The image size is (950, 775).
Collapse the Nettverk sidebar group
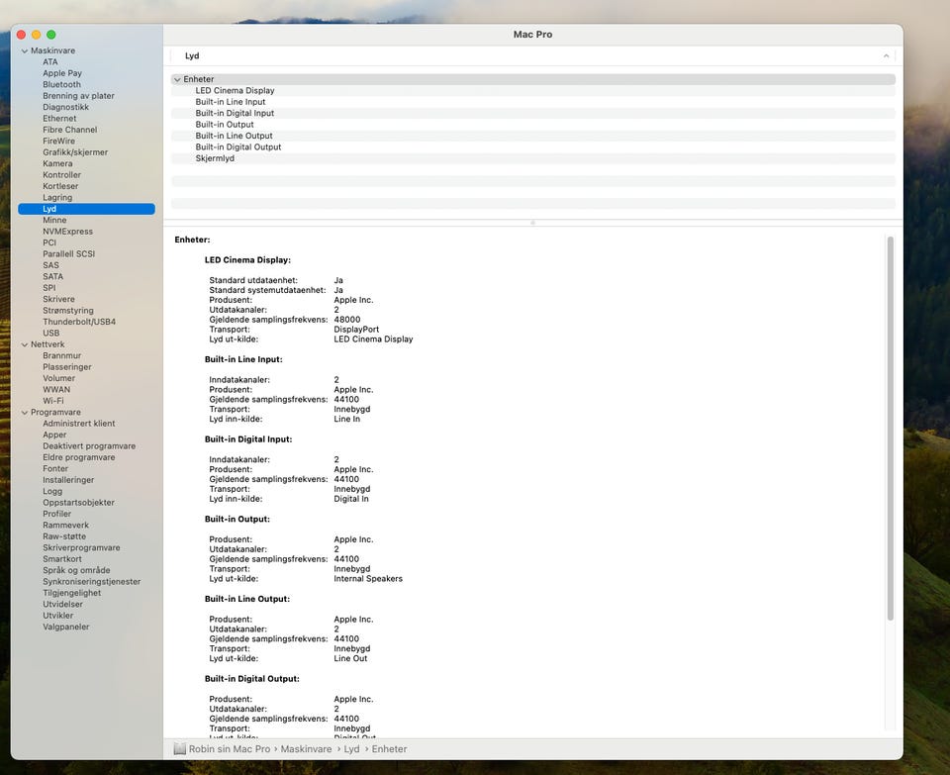click(x=25, y=344)
